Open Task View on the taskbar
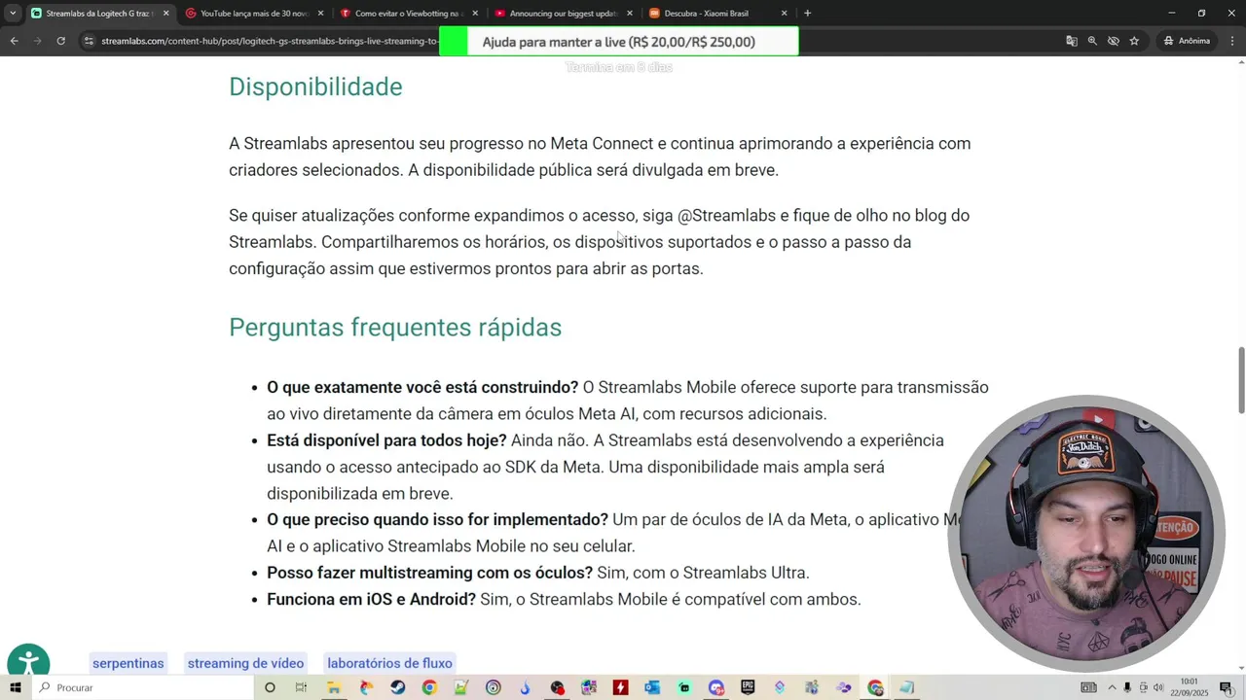This screenshot has width=1246, height=700. (x=301, y=687)
